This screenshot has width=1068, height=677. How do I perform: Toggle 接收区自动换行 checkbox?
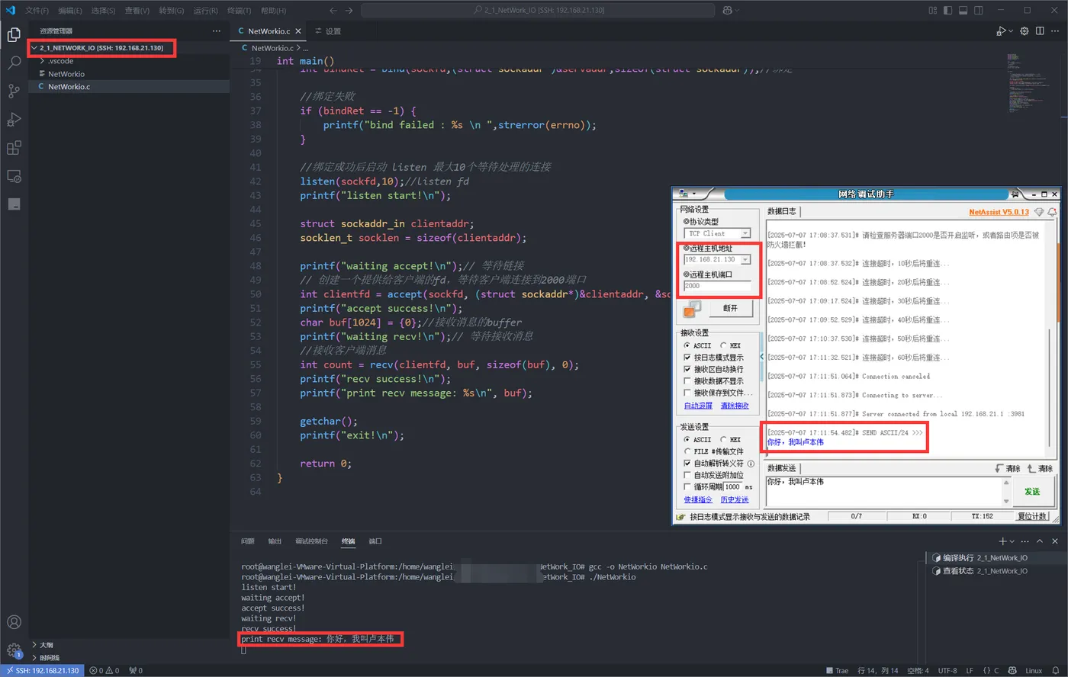[687, 369]
